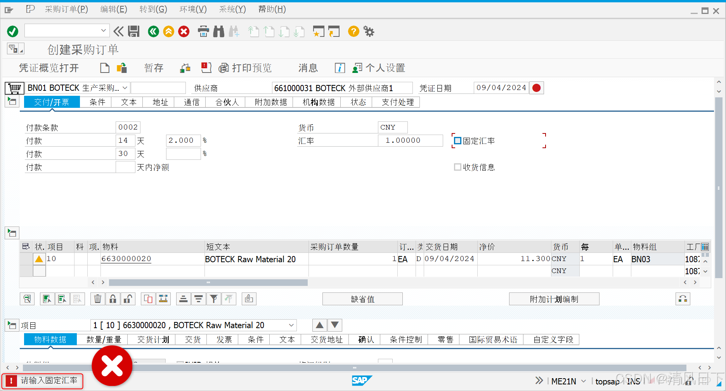Screen dimensions: 726x391
Task: Uncheck the 固定汇率 fixed rate checkbox
Action: pyautogui.click(x=457, y=140)
